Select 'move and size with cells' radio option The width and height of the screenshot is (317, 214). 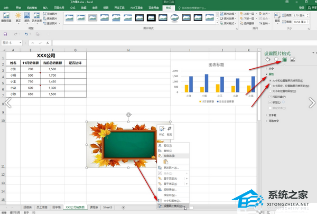point(269,81)
